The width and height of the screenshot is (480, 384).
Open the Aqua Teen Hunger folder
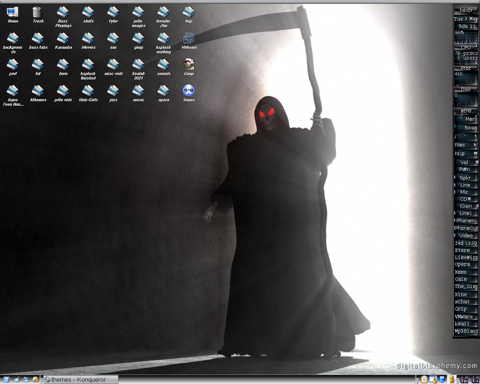pyautogui.click(x=13, y=96)
